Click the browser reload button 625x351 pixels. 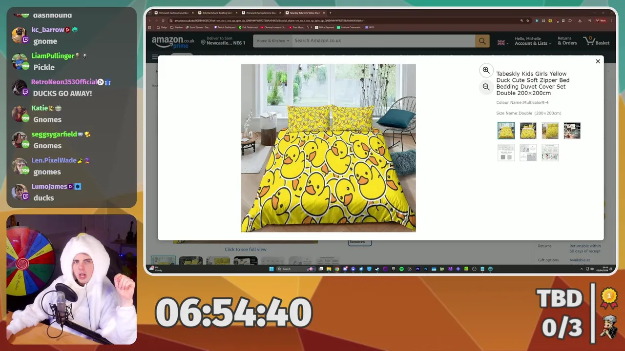[163, 20]
